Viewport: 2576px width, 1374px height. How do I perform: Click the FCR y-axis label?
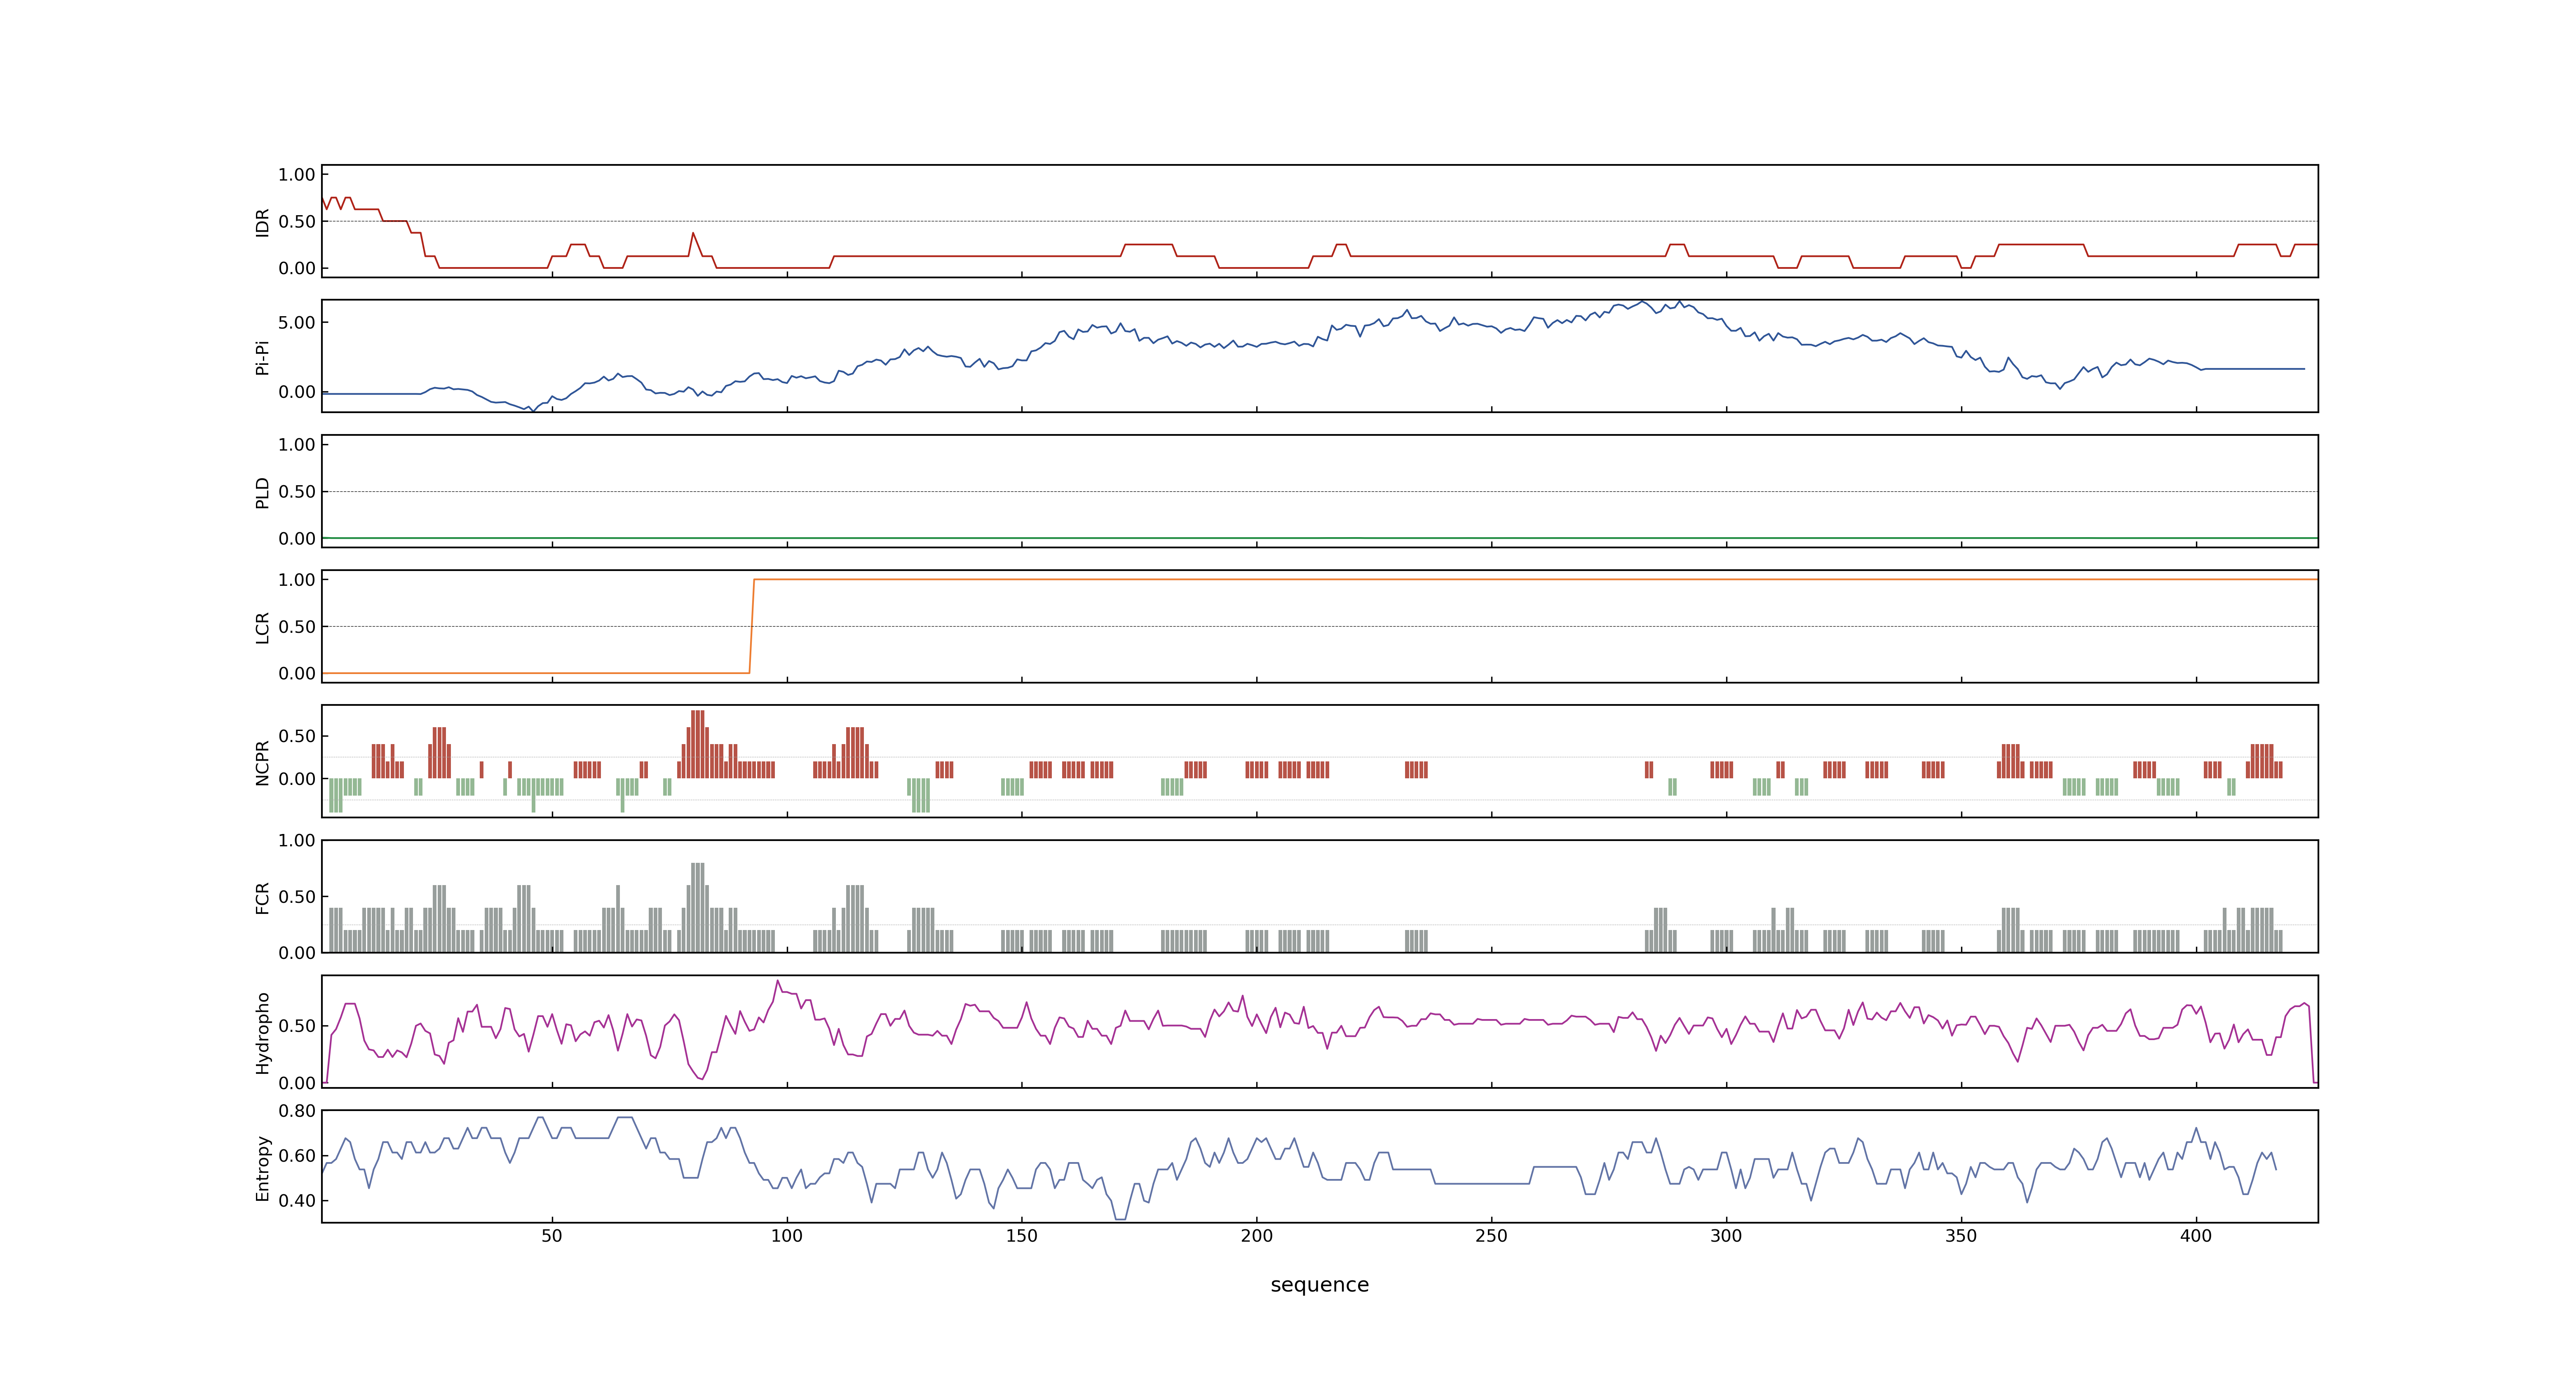point(263,897)
